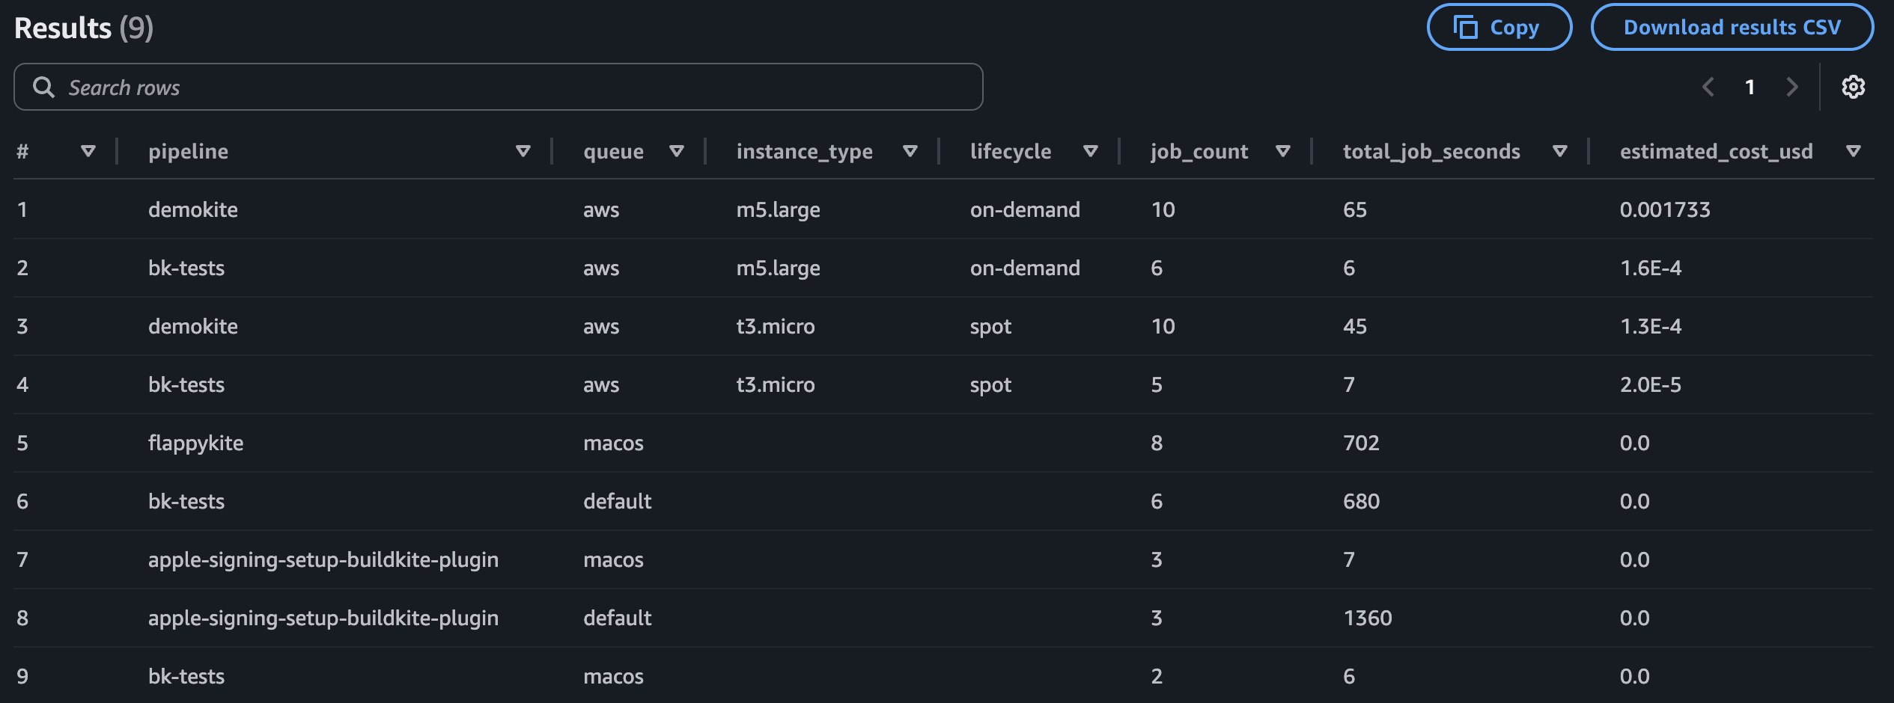Click the Copy button
This screenshot has height=703, width=1894.
1498,26
